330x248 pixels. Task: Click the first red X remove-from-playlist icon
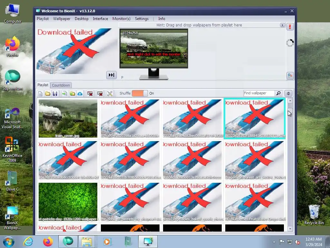90,93
